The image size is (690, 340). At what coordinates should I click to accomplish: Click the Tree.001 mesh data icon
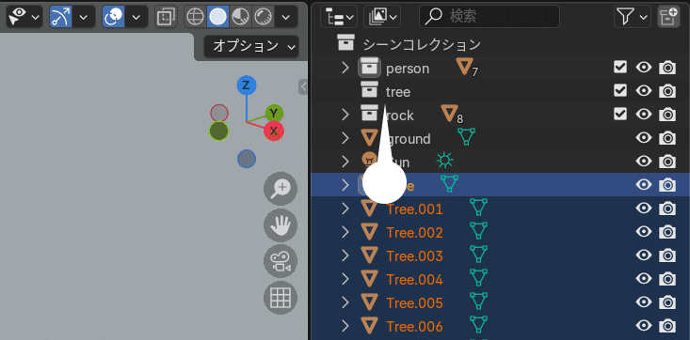click(479, 208)
